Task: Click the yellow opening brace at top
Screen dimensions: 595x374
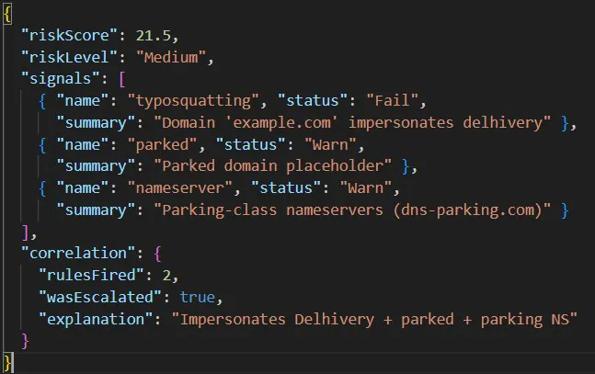Action: pyautogui.click(x=7, y=15)
